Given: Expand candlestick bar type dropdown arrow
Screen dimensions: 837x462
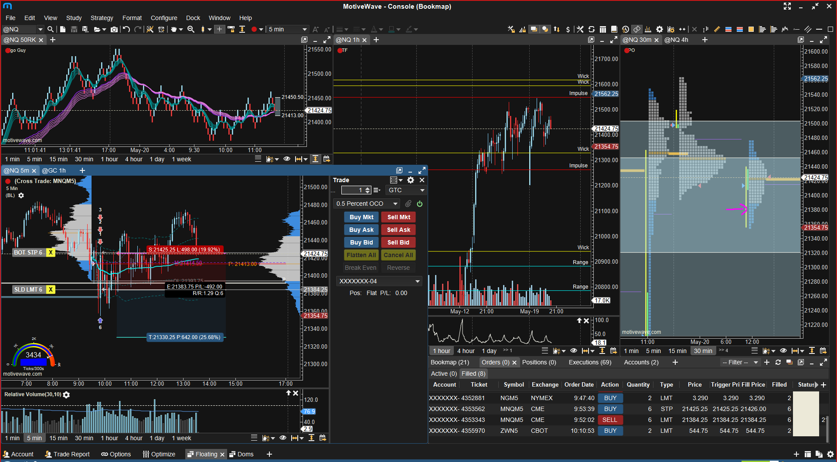Looking at the screenshot, I should click(210, 29).
